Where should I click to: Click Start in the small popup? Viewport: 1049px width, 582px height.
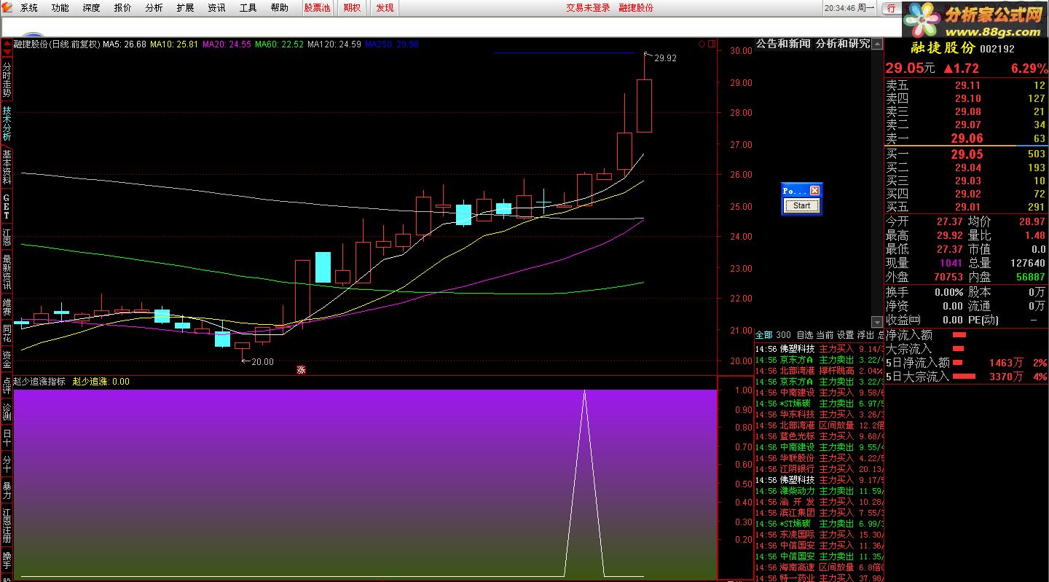click(801, 205)
